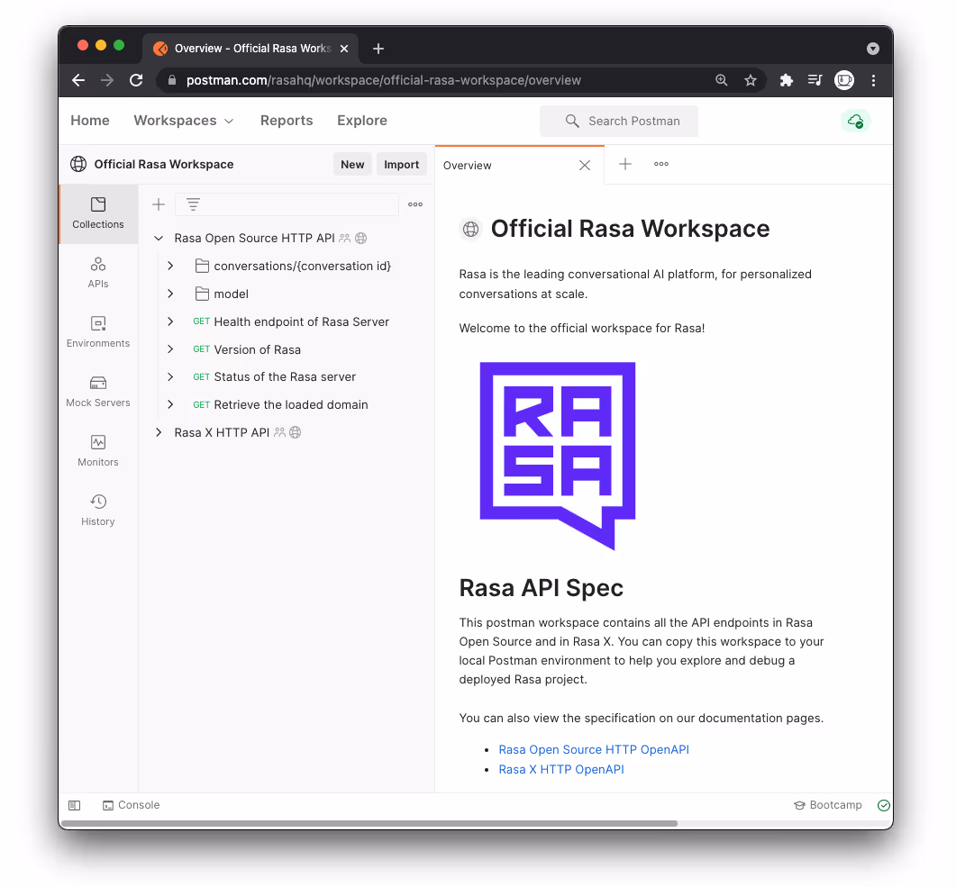Open Bootcamp in the status bar

point(828,805)
